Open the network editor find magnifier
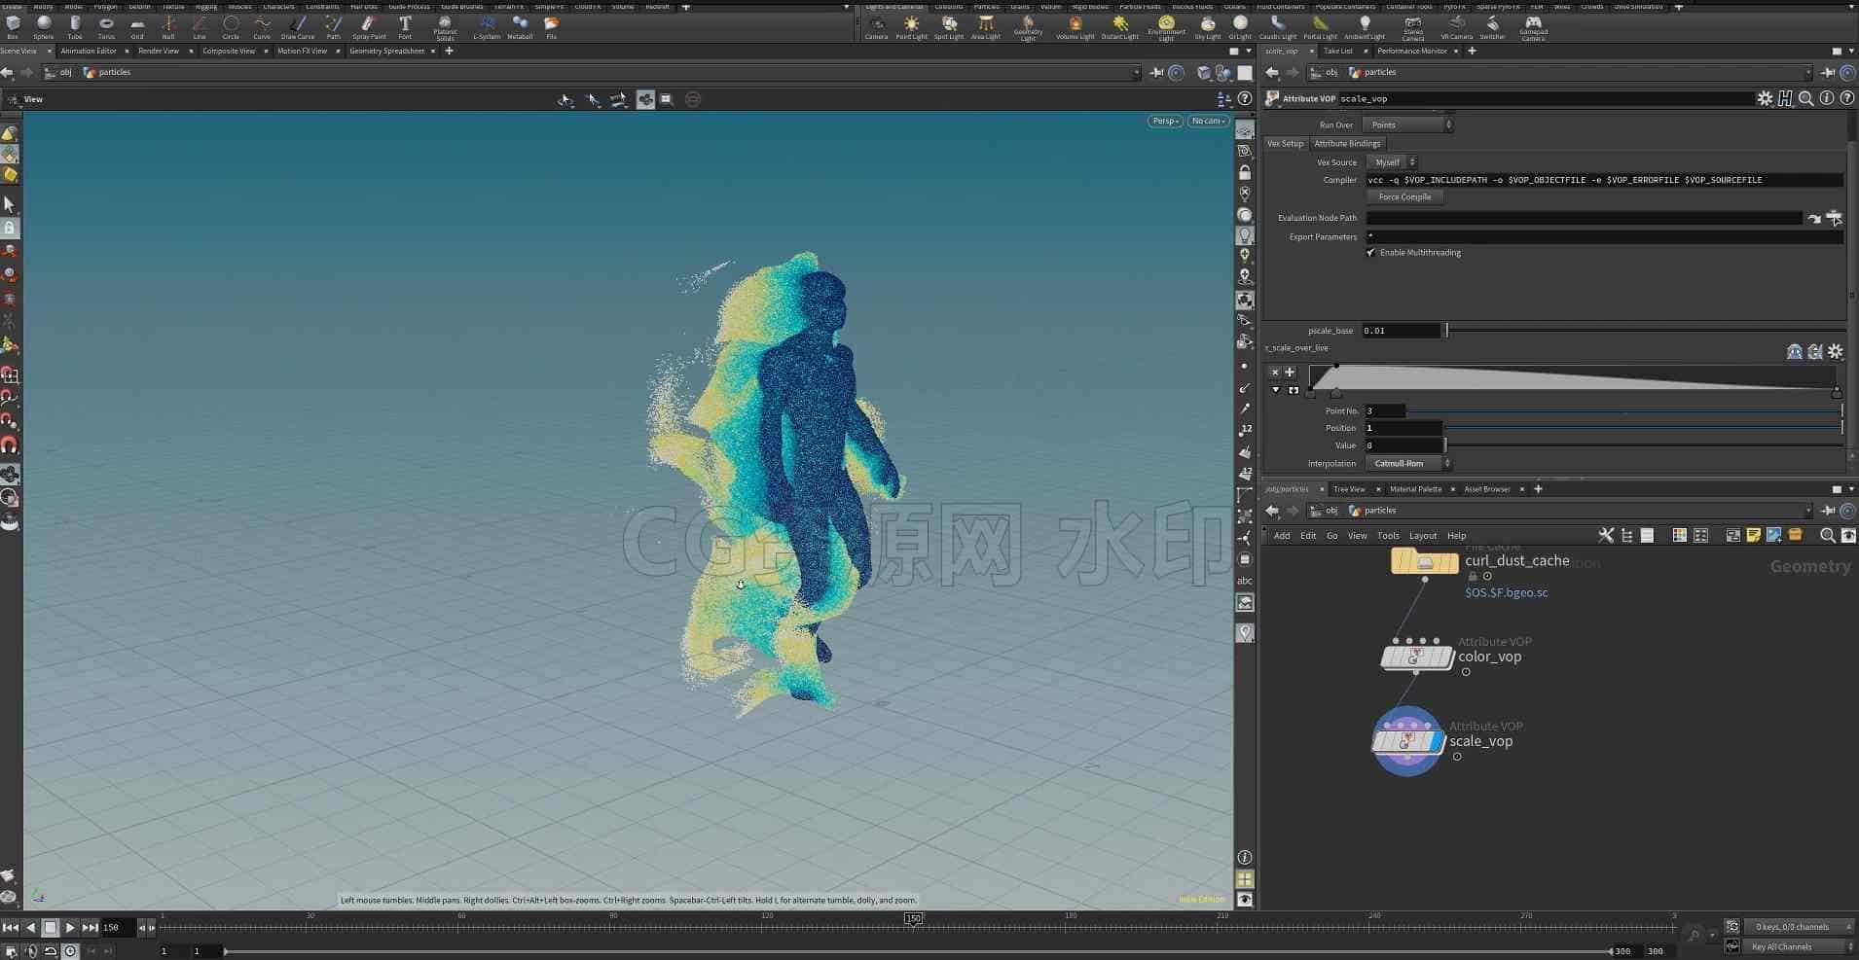Image resolution: width=1859 pixels, height=960 pixels. [x=1827, y=535]
